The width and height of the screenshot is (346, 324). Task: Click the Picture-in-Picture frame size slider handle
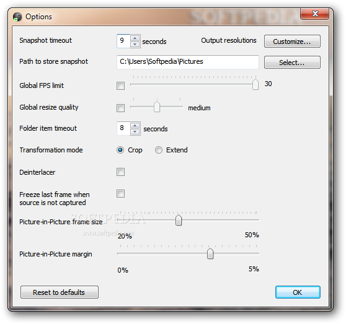(179, 220)
